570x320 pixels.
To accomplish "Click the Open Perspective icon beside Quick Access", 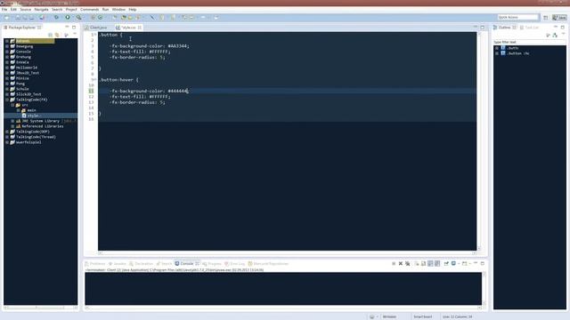I will tap(546, 18).
